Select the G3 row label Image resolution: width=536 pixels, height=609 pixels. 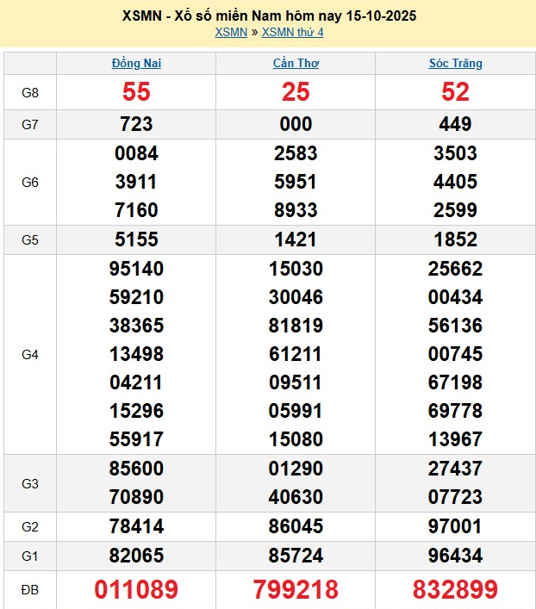coord(30,483)
